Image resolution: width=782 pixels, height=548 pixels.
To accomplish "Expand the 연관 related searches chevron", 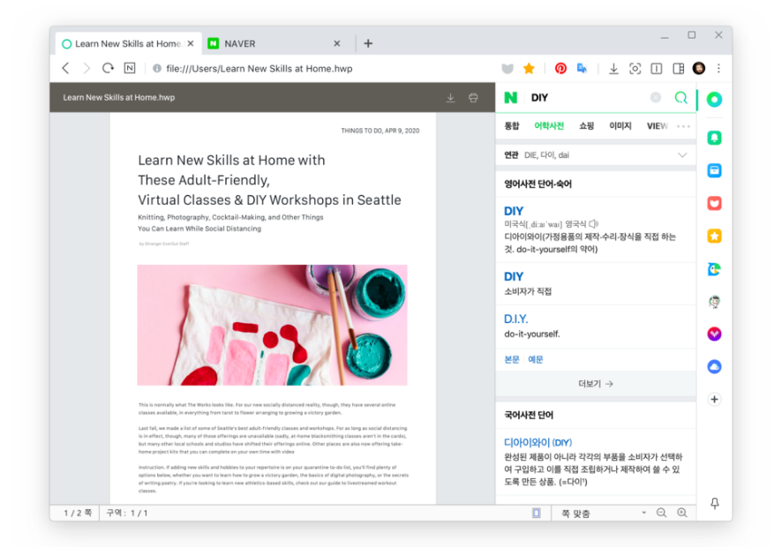I will point(682,155).
